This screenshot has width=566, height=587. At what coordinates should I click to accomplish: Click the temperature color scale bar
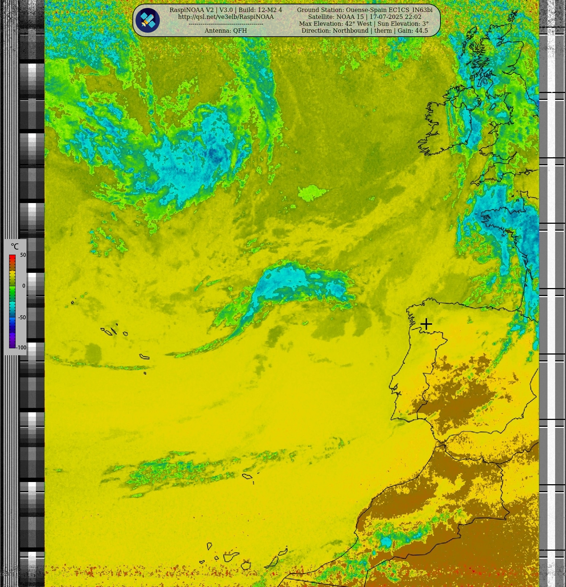12,301
